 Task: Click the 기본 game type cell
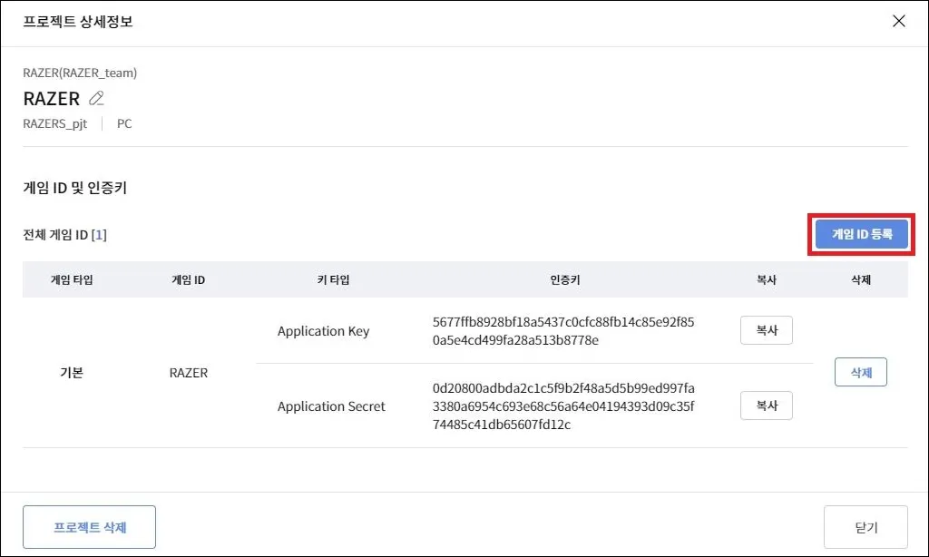click(71, 373)
